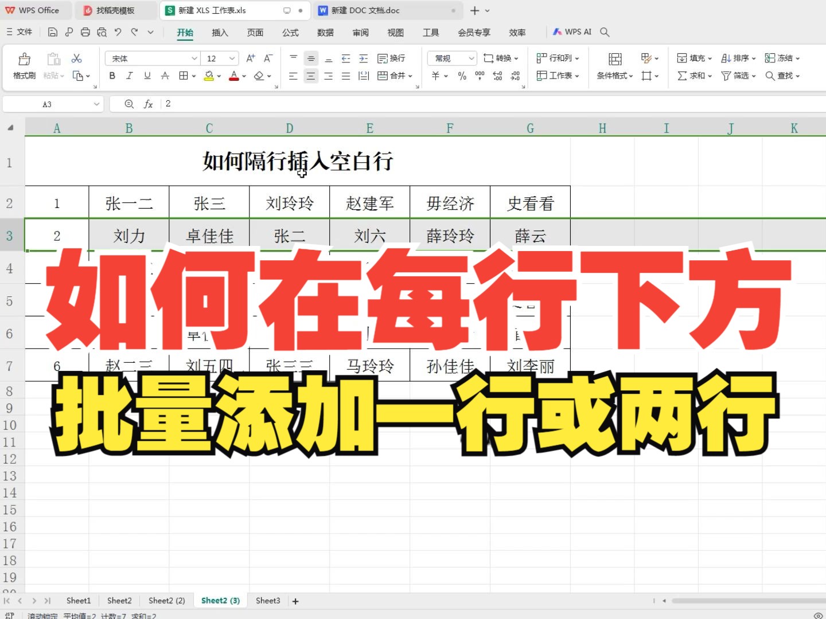Click the Sum (求和) button

[694, 76]
